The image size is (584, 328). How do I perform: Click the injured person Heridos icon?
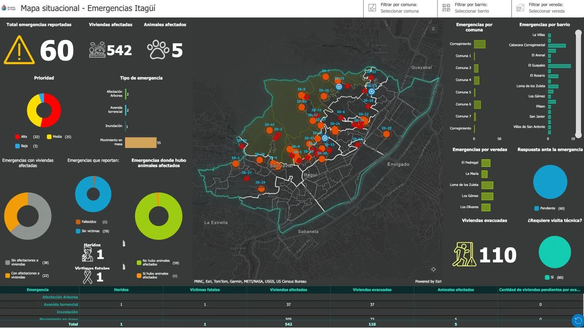[88, 254]
